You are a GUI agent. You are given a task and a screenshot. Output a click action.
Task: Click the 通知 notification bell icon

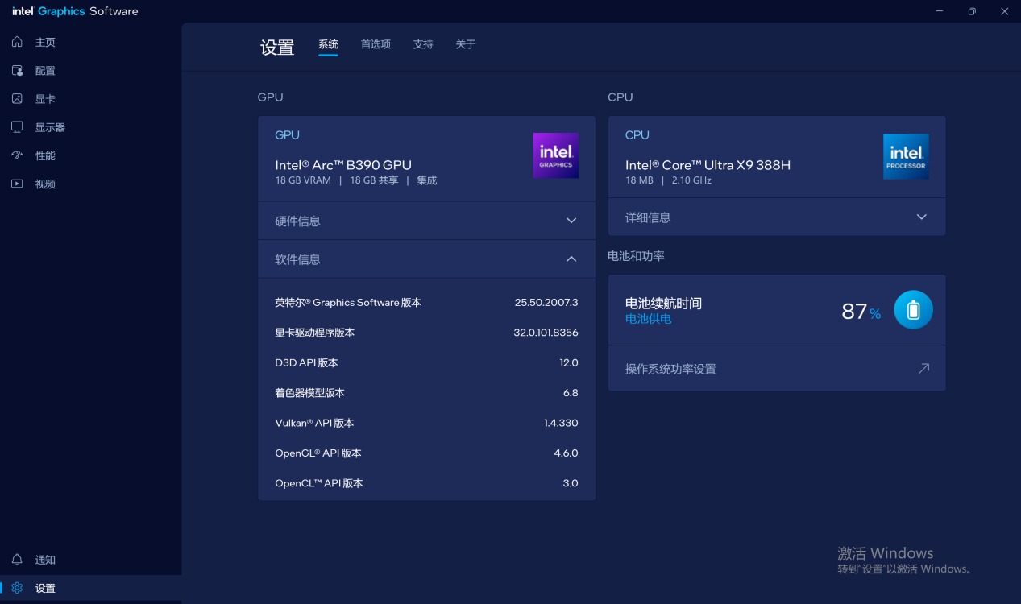pyautogui.click(x=17, y=560)
